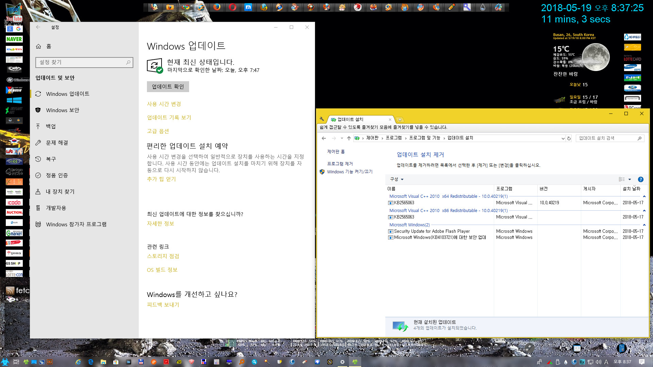Screen dimensions: 653x367
Task: Click 피드백 보내기 link
Action: [x=163, y=305]
